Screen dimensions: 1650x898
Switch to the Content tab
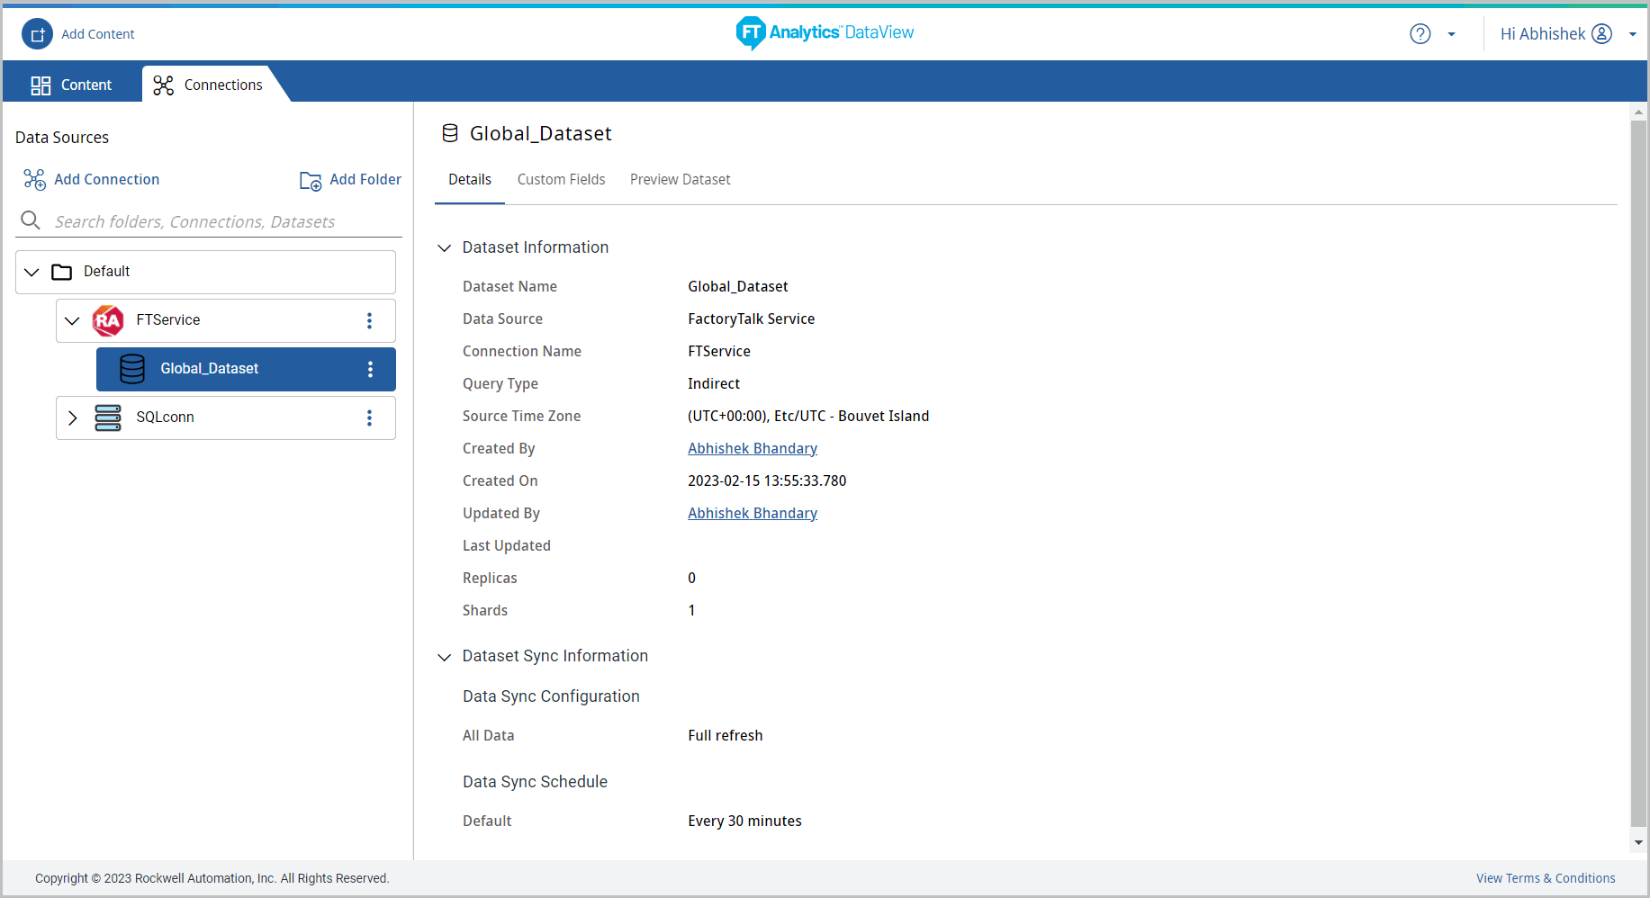[x=72, y=85]
